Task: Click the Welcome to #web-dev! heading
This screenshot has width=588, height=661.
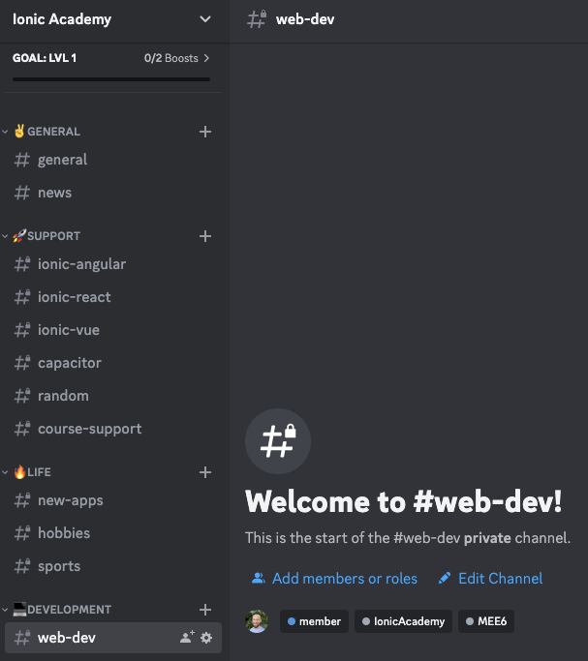Action: click(404, 501)
